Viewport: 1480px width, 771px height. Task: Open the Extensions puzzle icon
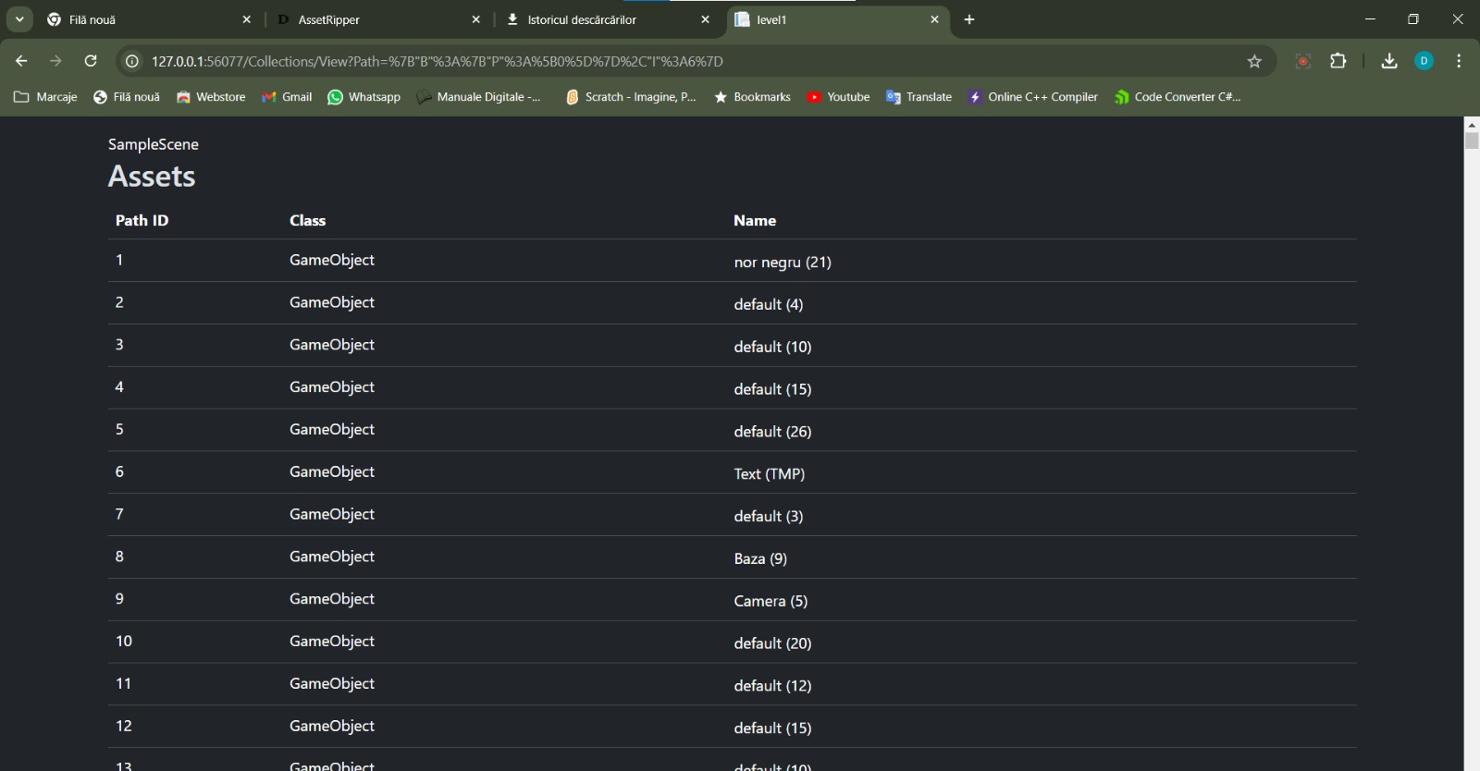[1338, 61]
